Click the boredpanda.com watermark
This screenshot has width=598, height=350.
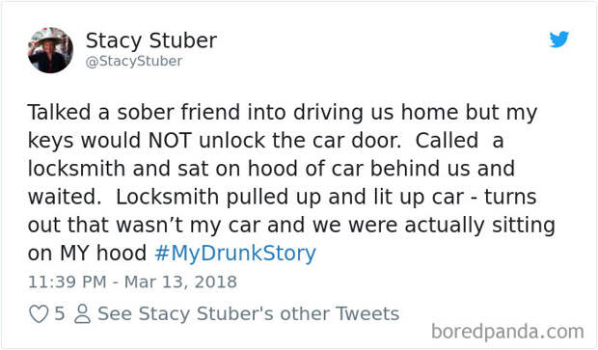[507, 332]
